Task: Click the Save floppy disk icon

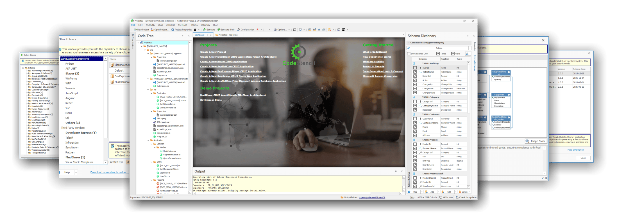Action: [x=195, y=30]
